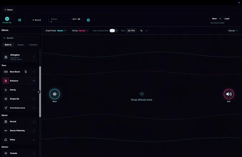Click the No preset loaded text
This screenshot has width=242, height=157.
217,23
